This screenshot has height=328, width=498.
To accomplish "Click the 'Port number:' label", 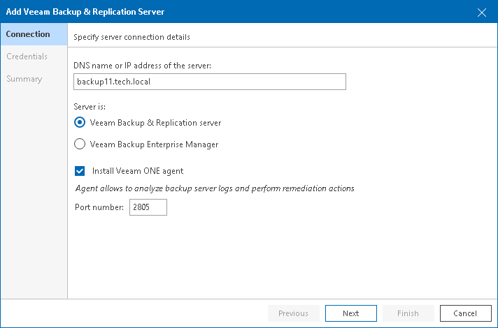I will coord(99,207).
